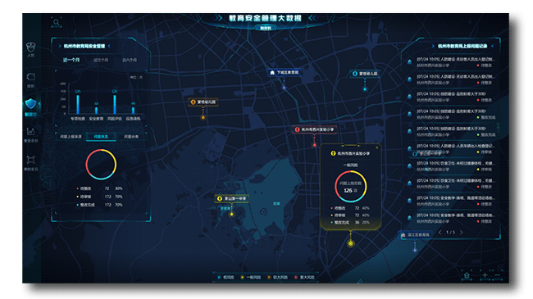Zoom in with the plus map control
Viewport: 533px width, 299px height.
(485, 275)
